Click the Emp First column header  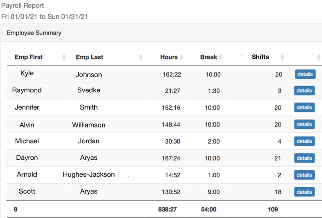pos(29,57)
